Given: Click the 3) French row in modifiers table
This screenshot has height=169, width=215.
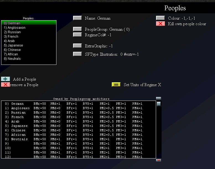Looking at the screenshot, I should [x=79, y=117].
